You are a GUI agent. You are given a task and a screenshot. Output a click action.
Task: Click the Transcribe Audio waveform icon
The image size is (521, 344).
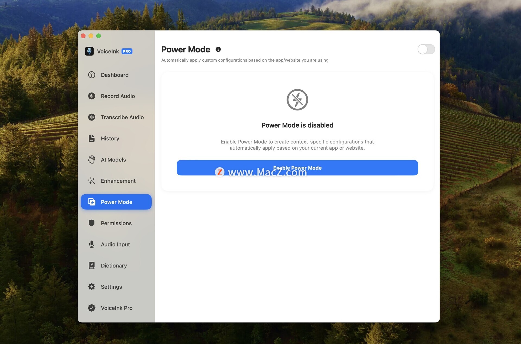coord(92,117)
